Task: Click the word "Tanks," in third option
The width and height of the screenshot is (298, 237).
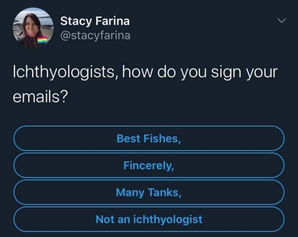Action: tap(165, 192)
